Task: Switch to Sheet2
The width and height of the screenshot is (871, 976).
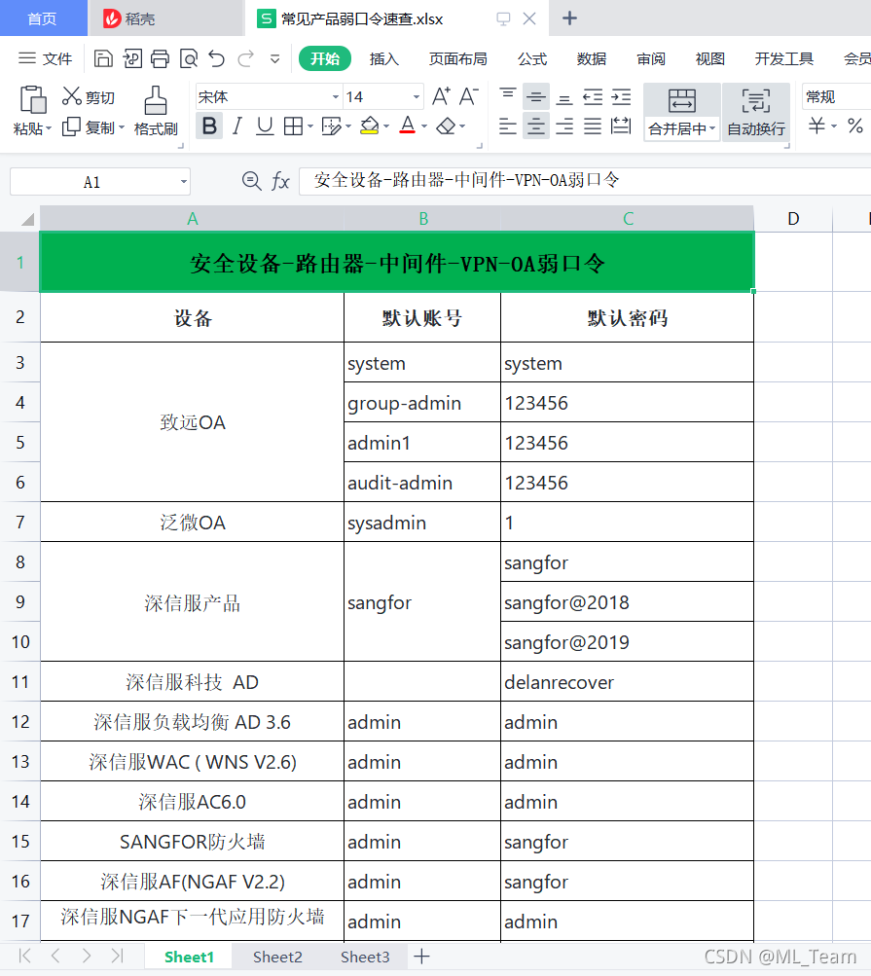Action: coord(277,957)
